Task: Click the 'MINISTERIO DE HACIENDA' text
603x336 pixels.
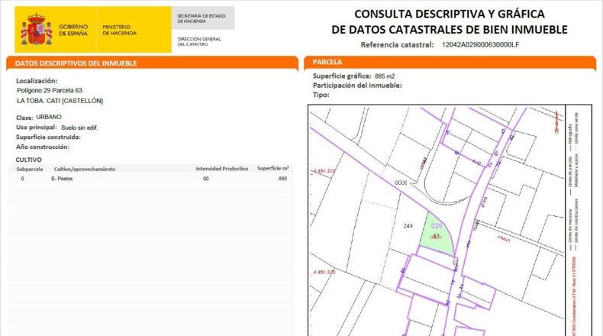Action: coord(119,30)
